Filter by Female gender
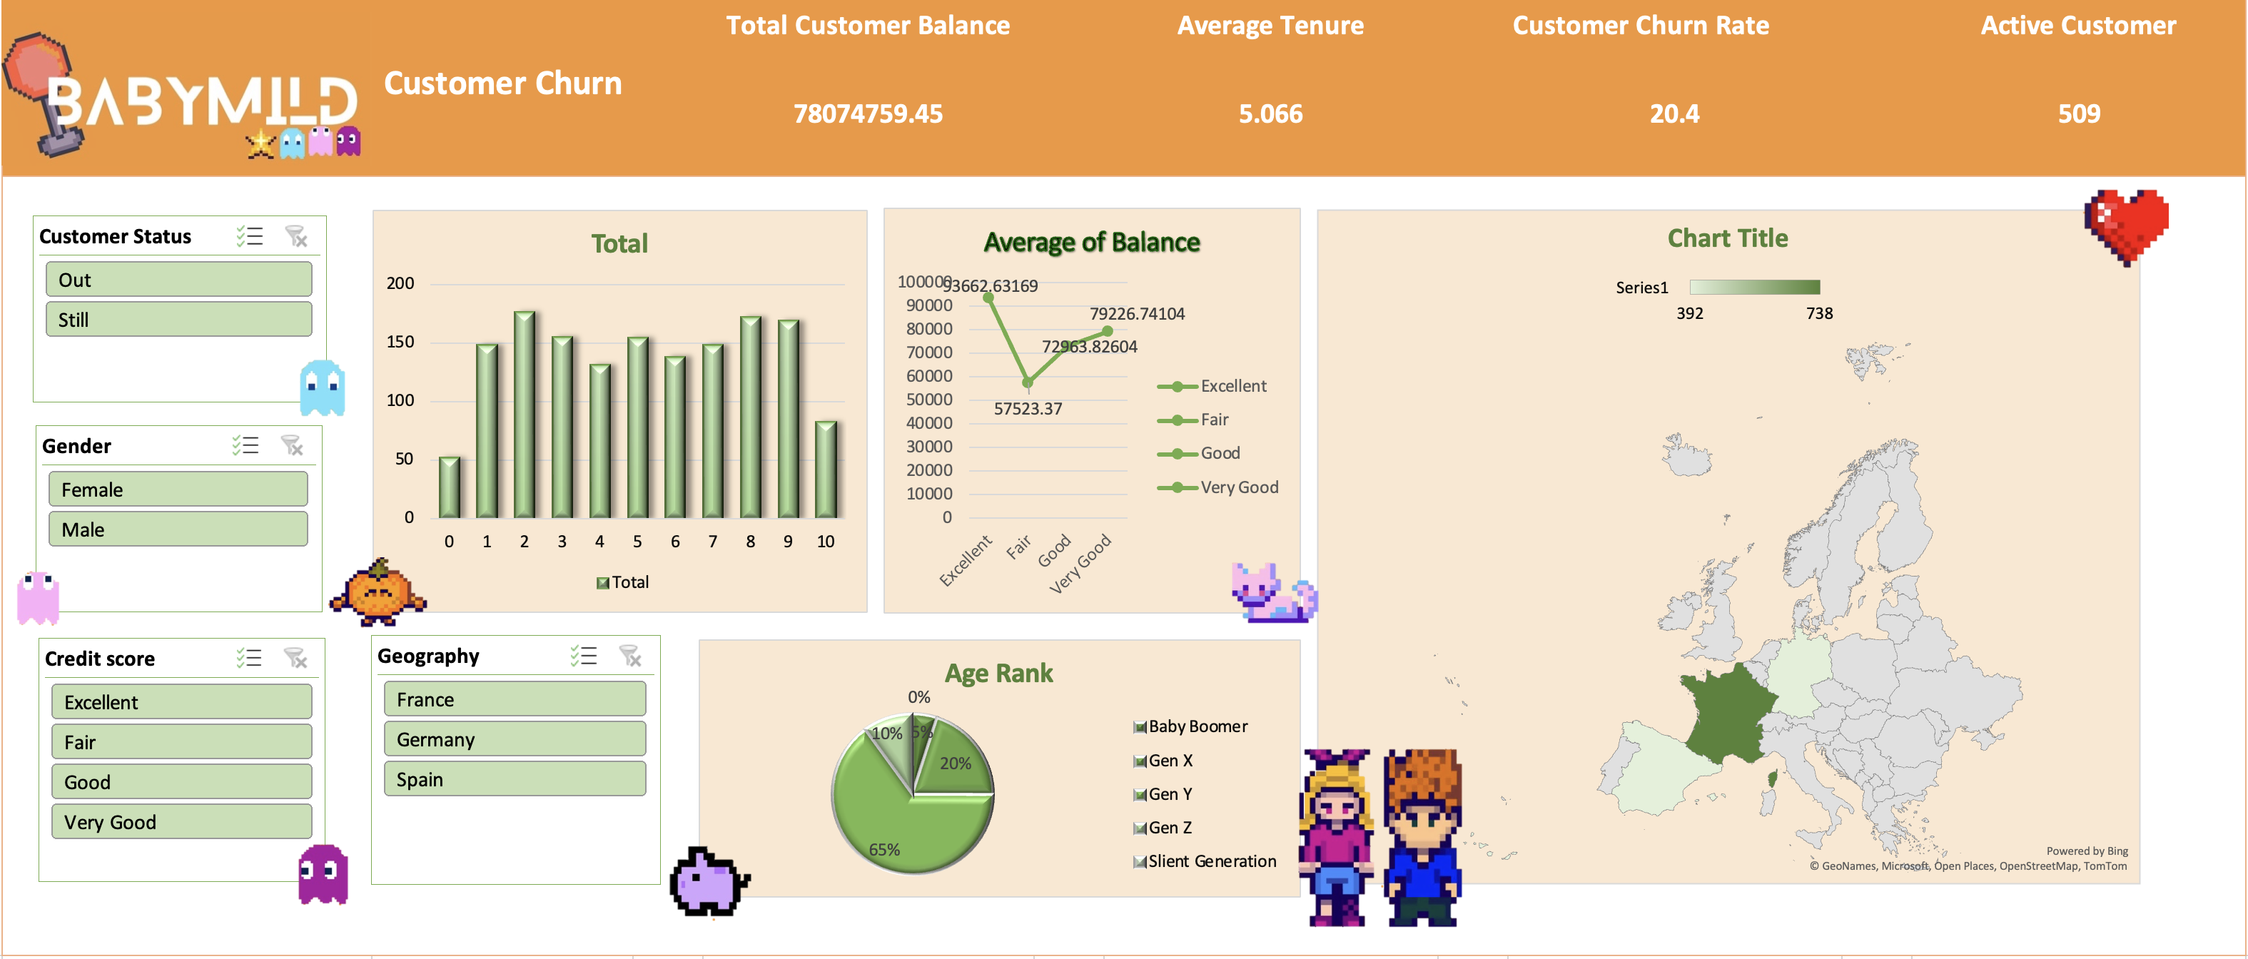 [178, 489]
